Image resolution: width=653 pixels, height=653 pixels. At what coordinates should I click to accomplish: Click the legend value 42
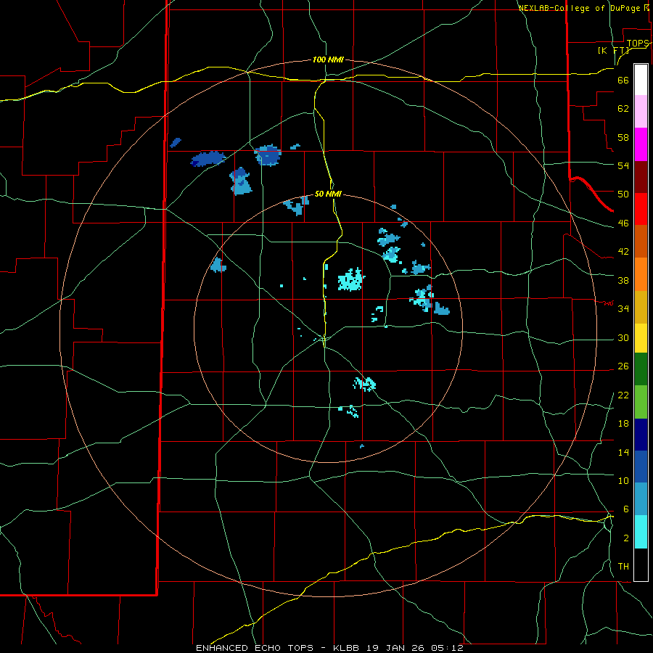(x=623, y=252)
